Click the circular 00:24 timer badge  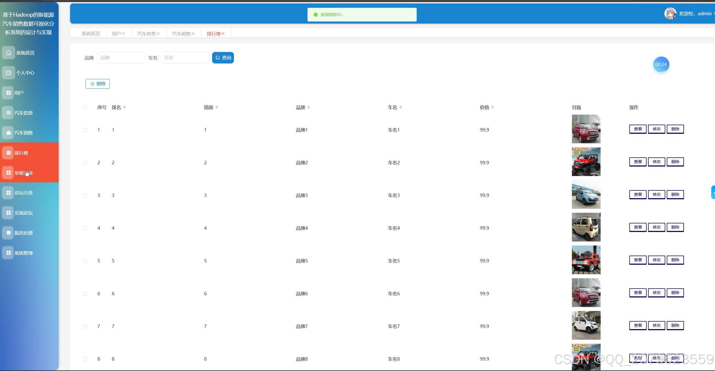pyautogui.click(x=661, y=65)
